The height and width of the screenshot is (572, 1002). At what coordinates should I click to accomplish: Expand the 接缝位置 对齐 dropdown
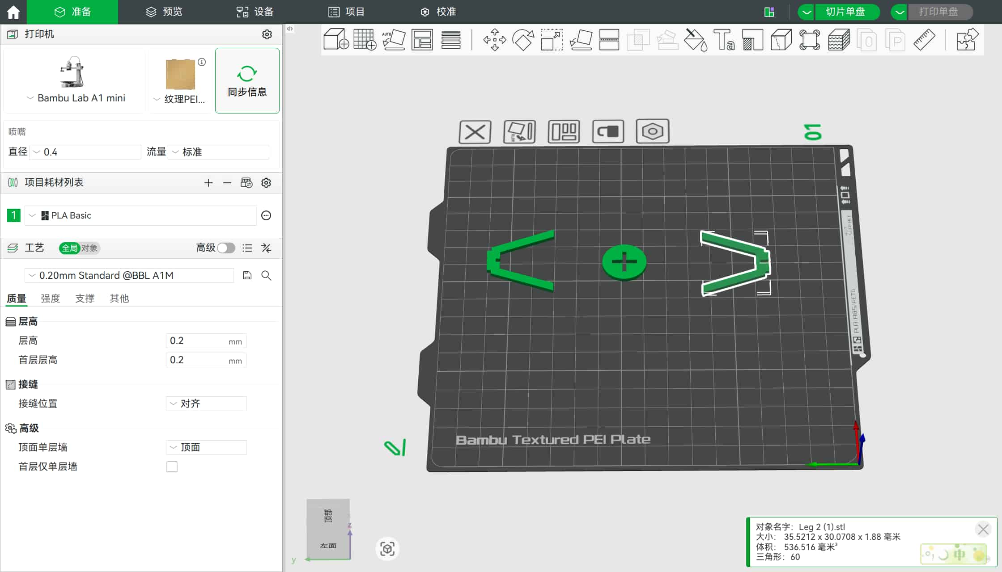(x=206, y=404)
